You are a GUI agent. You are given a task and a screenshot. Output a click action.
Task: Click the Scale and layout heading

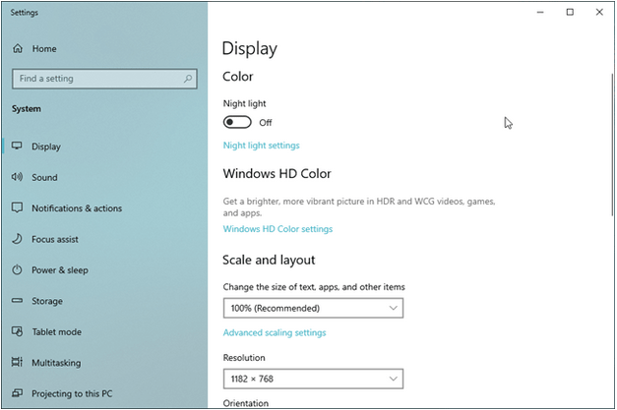(x=269, y=260)
